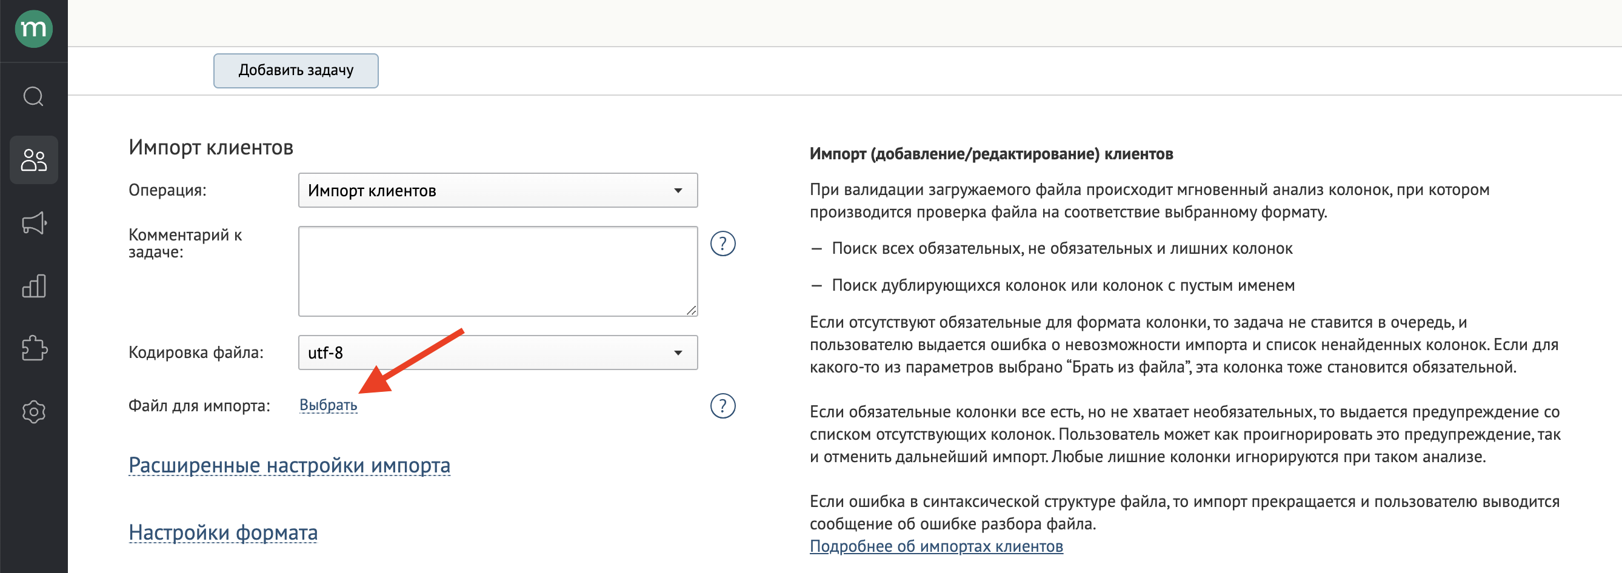Click the green Mindbox logo icon
This screenshot has height=573, width=1622.
click(x=33, y=29)
